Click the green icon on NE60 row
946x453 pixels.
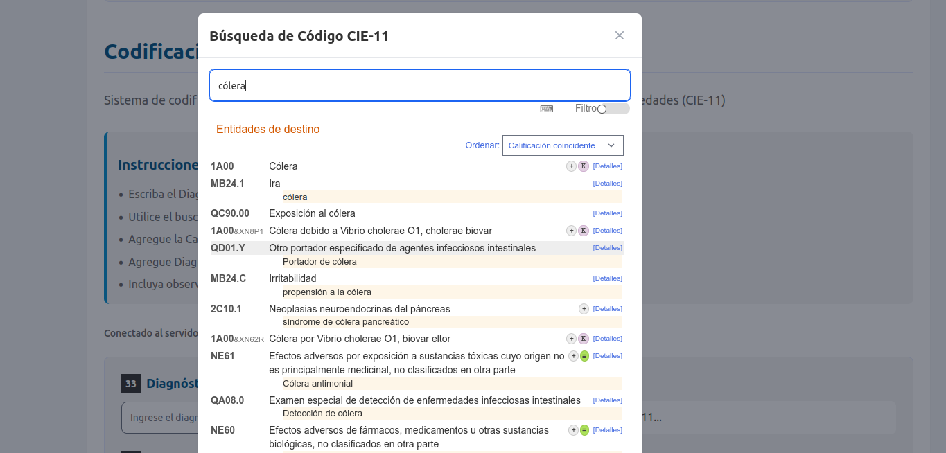click(x=584, y=430)
